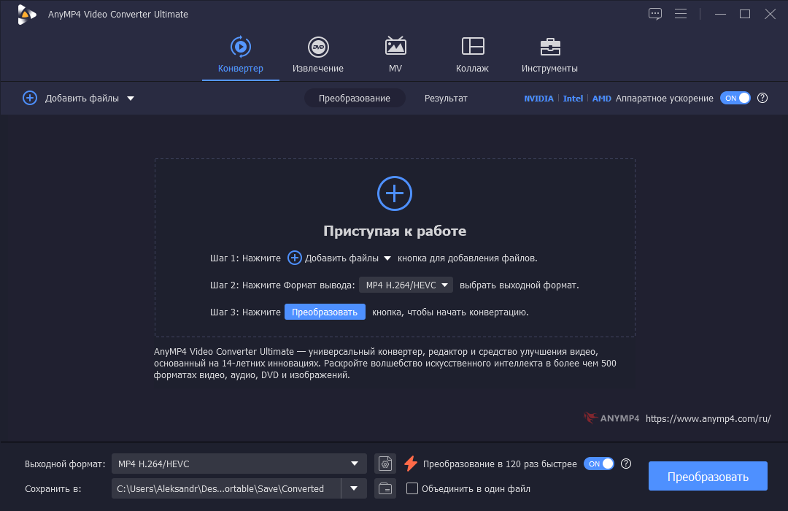Open the save folder browse icon
Screen dimensions: 788x511
pyautogui.click(x=385, y=488)
